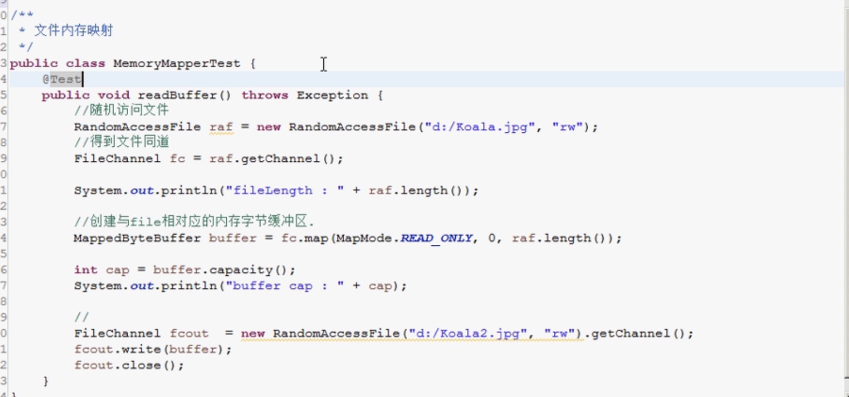This screenshot has height=397, width=849.
Task: Click the underlined raf variable declaration
Action: tap(221, 127)
